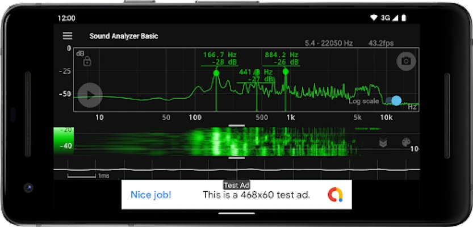Tap the 43.2fps readout
Image resolution: width=473 pixels, height=227 pixels.
(380, 43)
